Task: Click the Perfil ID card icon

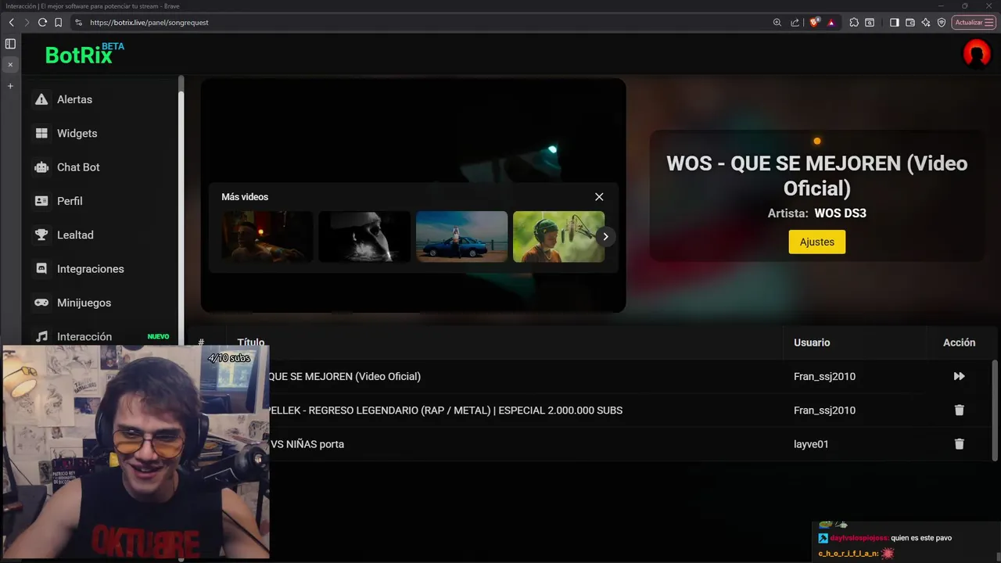Action: point(41,201)
